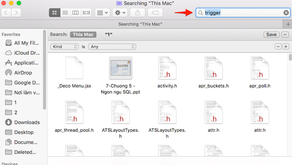The height and width of the screenshot is (165, 292).
Task: Open Applications in sidebar
Action: click(22, 63)
